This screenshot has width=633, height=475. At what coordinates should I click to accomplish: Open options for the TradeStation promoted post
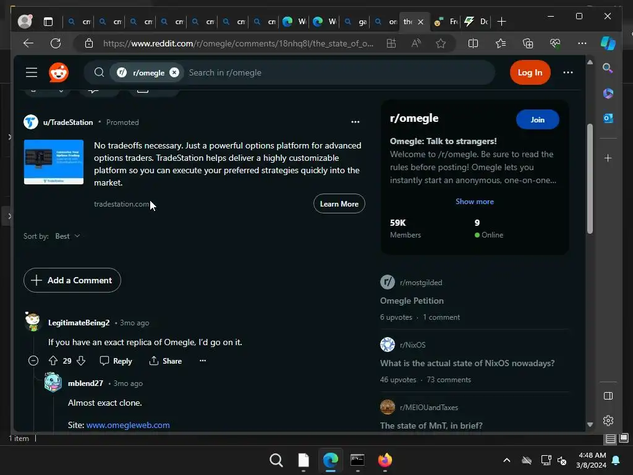click(355, 122)
